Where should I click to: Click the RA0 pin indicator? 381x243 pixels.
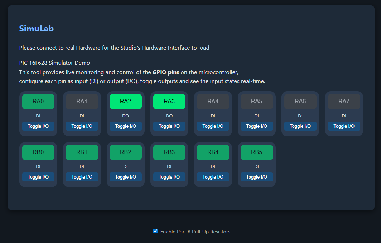[38, 102]
